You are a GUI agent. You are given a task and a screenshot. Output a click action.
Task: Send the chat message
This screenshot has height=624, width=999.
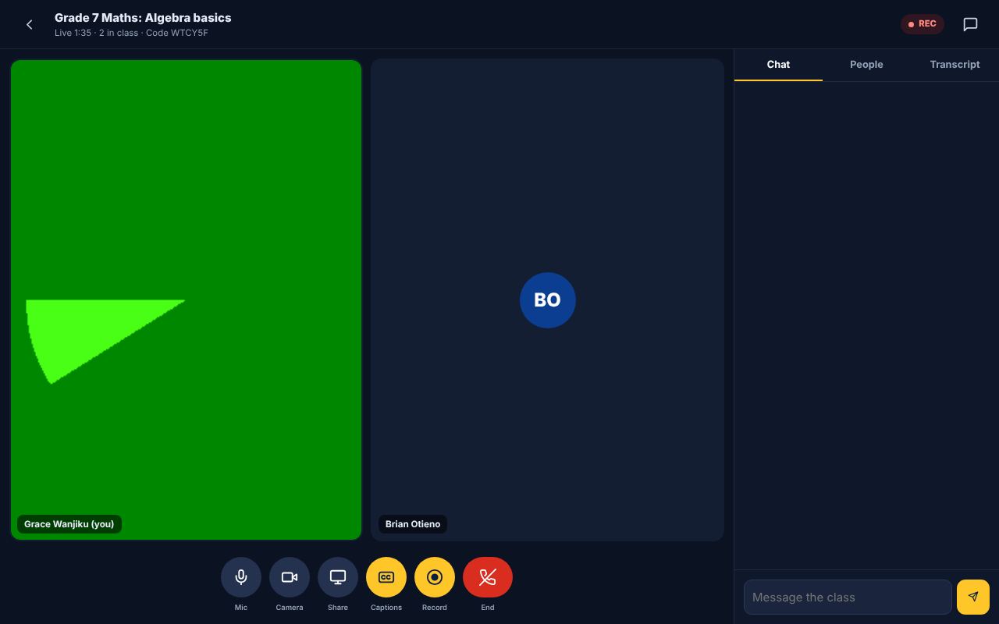pyautogui.click(x=972, y=597)
